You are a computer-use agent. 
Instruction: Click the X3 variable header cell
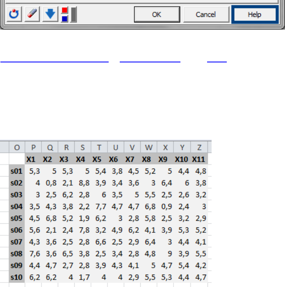(66, 159)
